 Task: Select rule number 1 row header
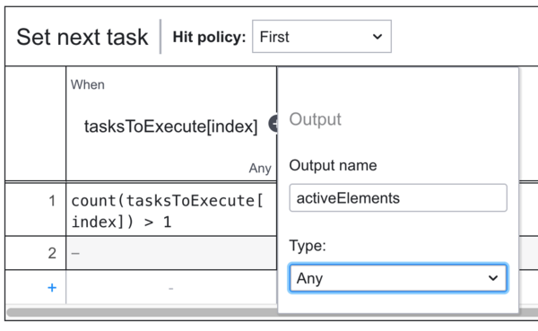tap(36, 210)
